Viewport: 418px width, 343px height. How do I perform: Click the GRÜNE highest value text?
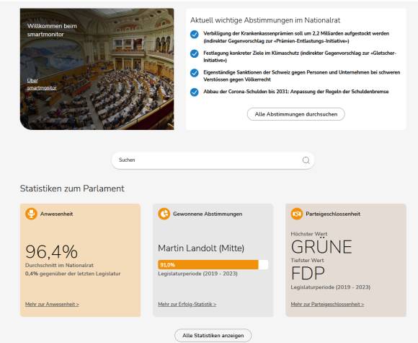point(321,246)
